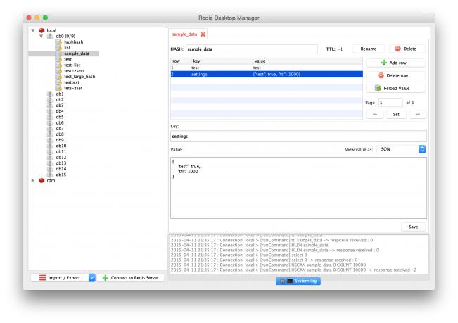Viewport: 458px width, 323px height.
Task: Select the testtest key in tree
Action: coord(72,82)
